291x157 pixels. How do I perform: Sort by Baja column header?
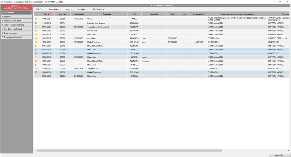tap(173, 14)
